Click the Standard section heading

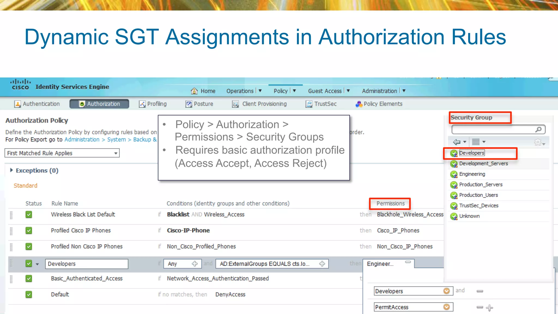[x=26, y=186]
